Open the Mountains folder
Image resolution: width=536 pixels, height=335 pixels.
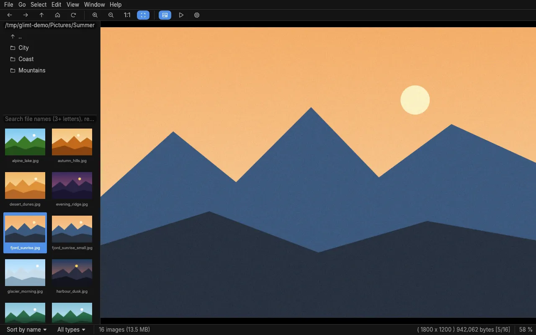pos(50,70)
